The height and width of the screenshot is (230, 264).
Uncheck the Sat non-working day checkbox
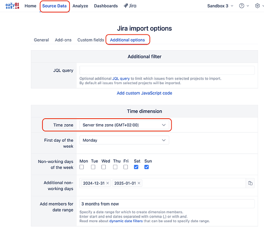pyautogui.click(x=136, y=167)
